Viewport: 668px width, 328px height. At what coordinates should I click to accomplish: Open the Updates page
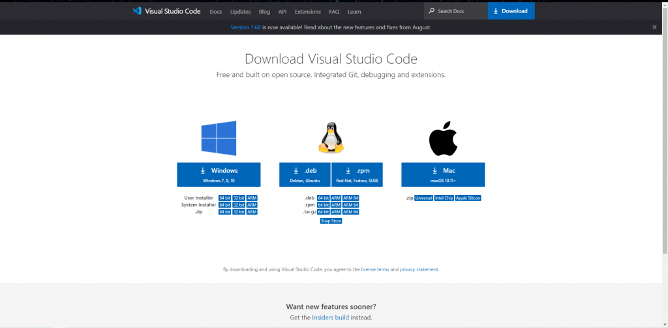coord(240,12)
